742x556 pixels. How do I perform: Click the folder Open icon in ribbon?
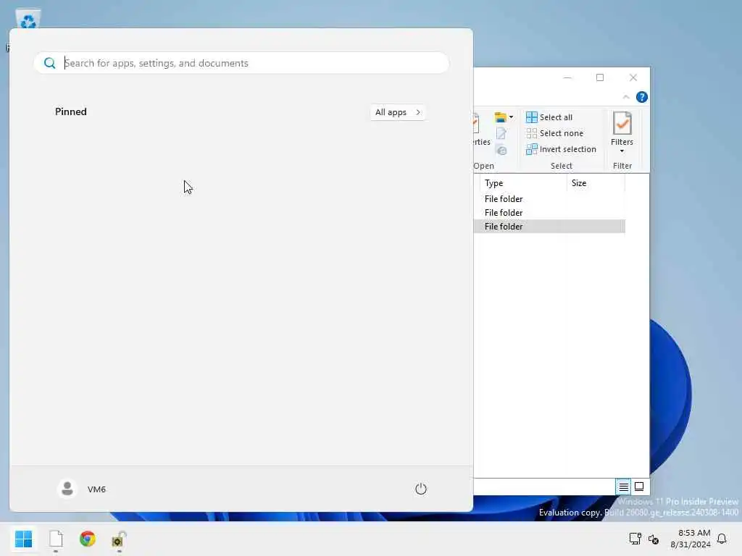click(500, 117)
